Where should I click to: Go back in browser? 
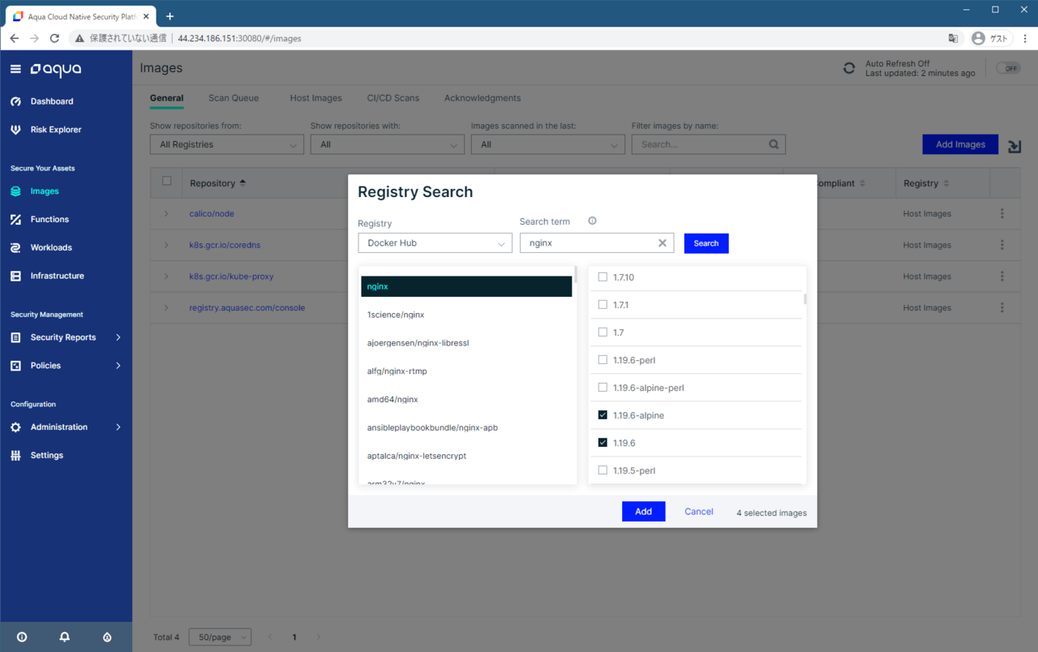pyautogui.click(x=15, y=38)
